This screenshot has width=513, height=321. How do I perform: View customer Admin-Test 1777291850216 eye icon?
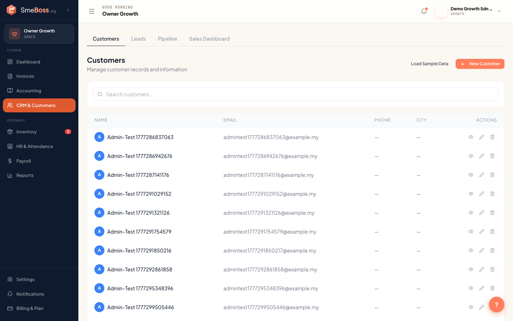471,250
